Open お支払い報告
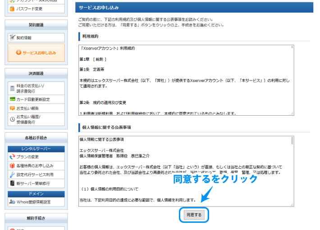Screen dimensions: 320x230 point(36,108)
